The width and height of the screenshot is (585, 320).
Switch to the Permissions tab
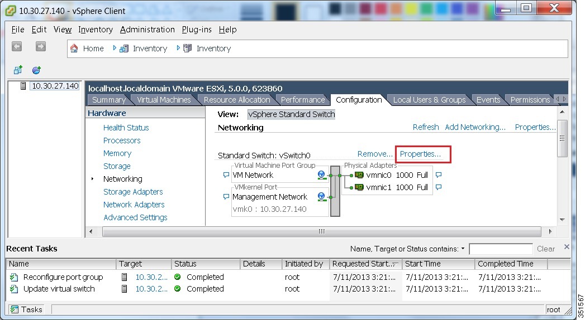530,100
